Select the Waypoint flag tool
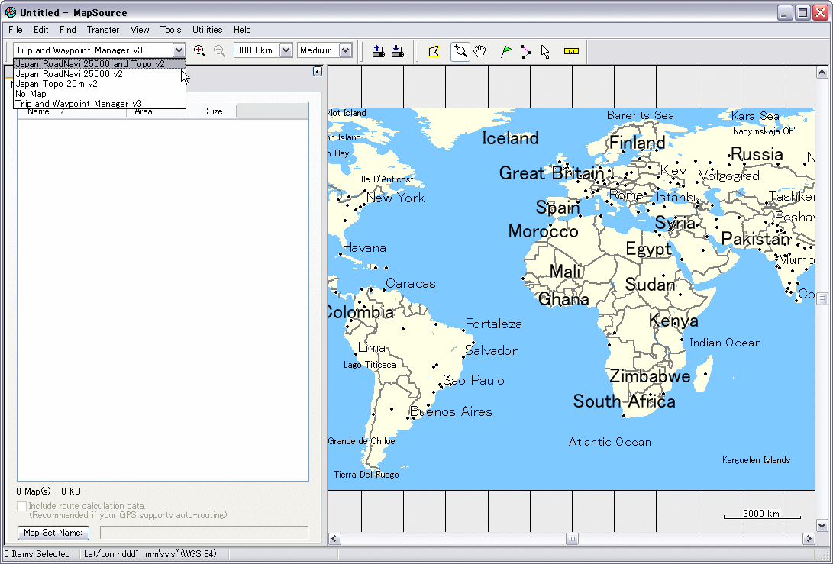 coord(505,51)
